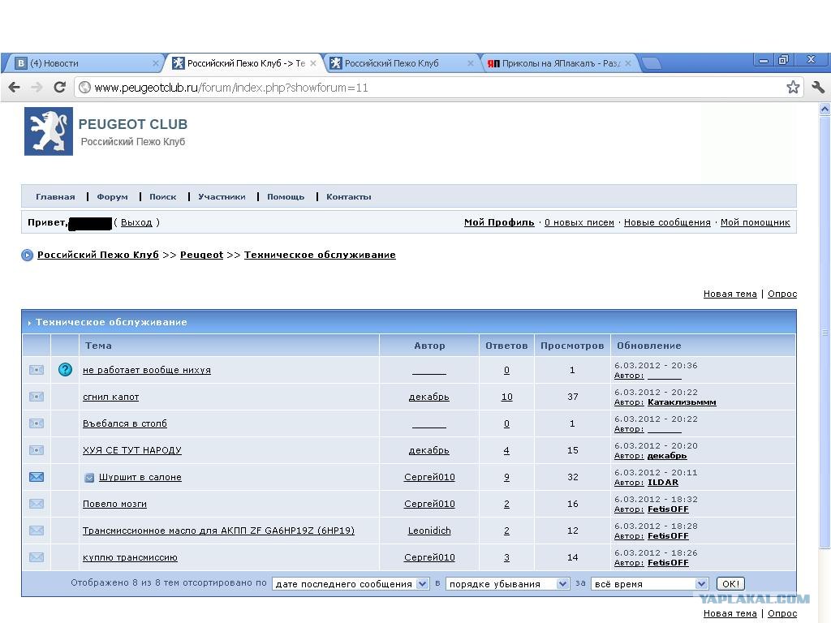The image size is (831, 623).
Task: Click reply count '10' for 'сгнил капот'
Action: point(506,397)
